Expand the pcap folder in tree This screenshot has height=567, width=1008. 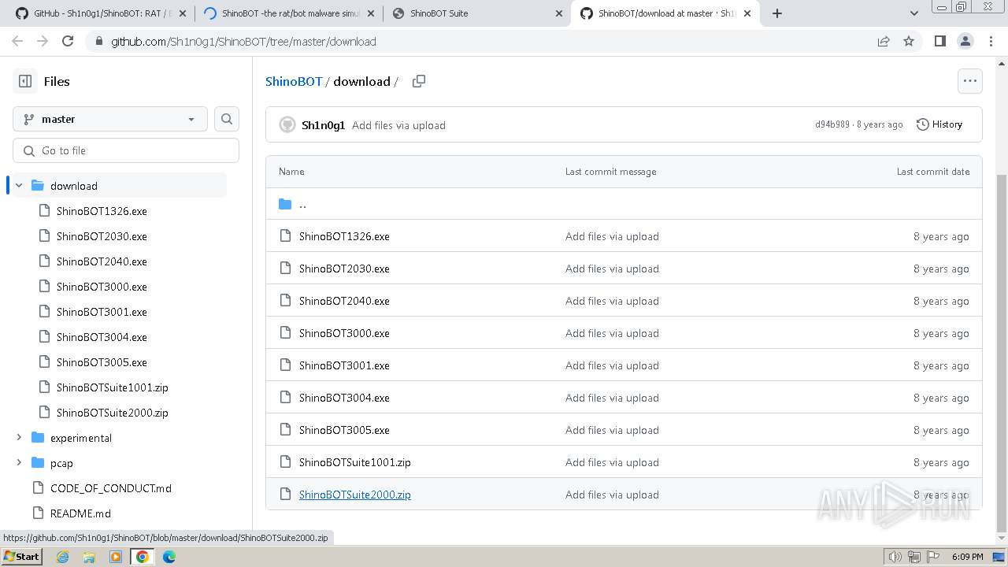pos(19,463)
